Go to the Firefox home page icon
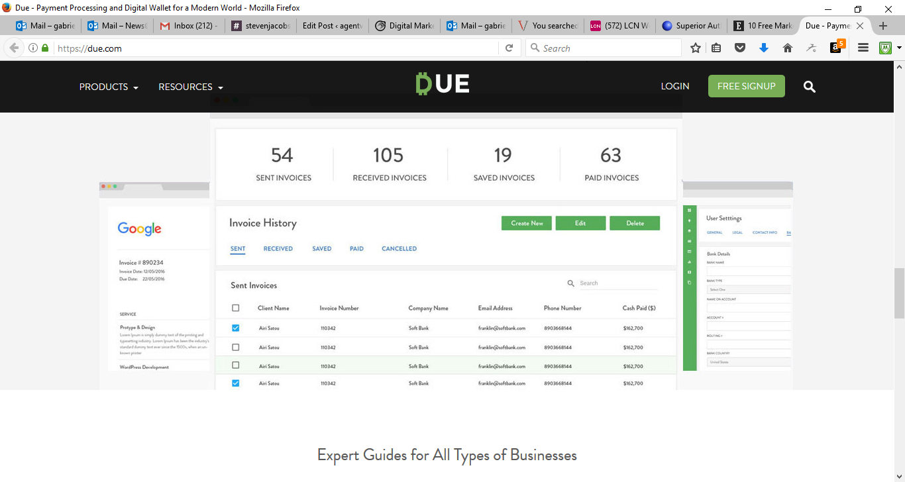Image resolution: width=905 pixels, height=482 pixels. [788, 48]
